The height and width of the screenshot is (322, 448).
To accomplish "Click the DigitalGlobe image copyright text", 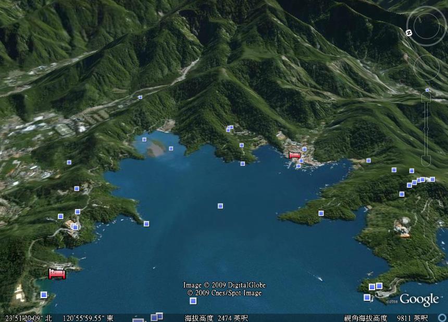I will [x=224, y=285].
